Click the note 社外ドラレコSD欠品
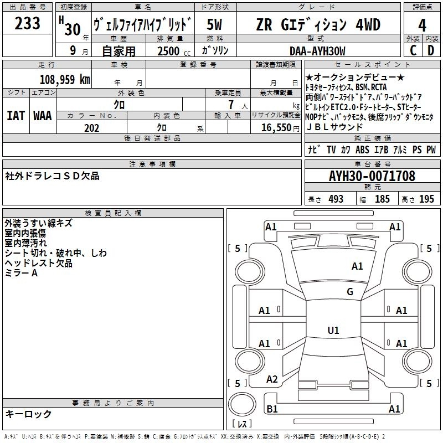 click(x=52, y=176)
